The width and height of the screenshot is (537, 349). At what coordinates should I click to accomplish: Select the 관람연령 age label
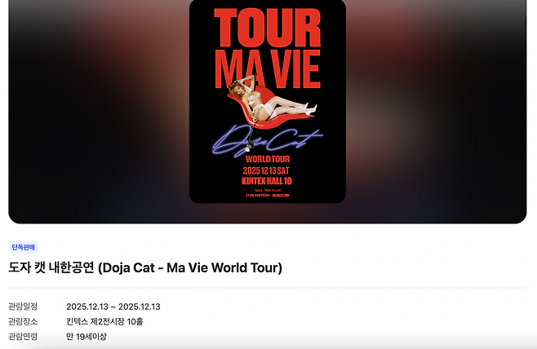coord(23,336)
